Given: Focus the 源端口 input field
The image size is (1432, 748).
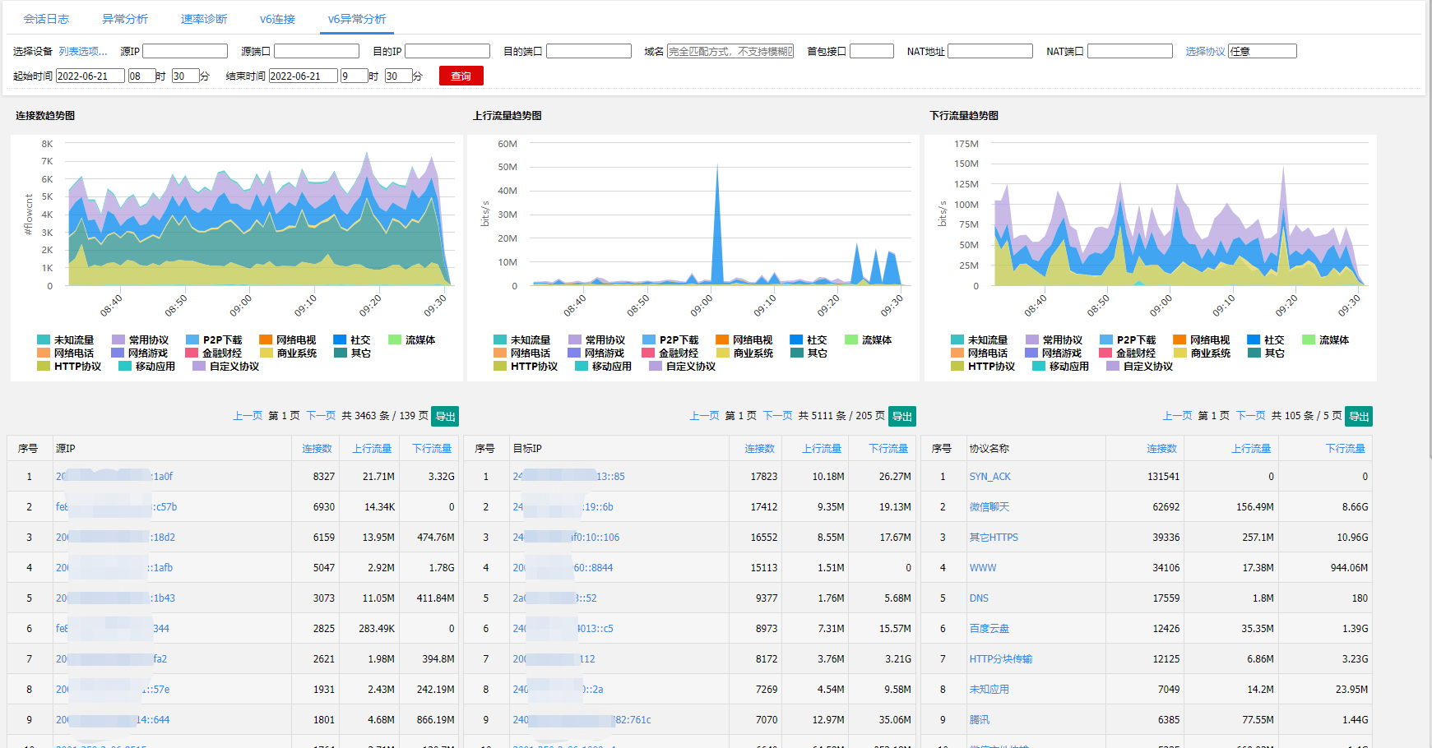Looking at the screenshot, I should [x=317, y=51].
